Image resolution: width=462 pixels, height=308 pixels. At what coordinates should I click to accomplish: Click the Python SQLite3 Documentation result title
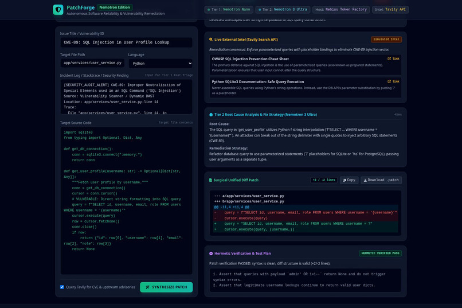click(x=258, y=81)
